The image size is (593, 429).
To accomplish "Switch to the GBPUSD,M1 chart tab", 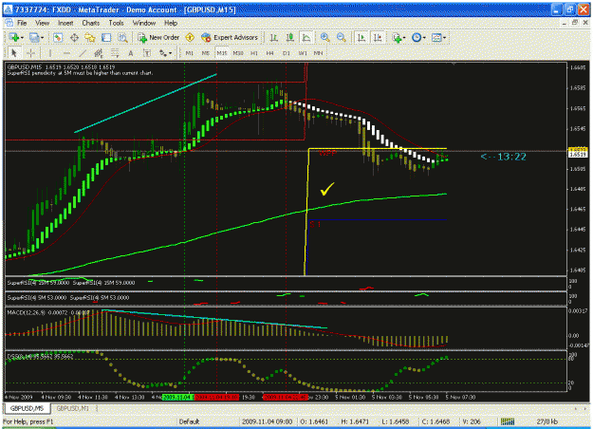I will tap(73, 408).
